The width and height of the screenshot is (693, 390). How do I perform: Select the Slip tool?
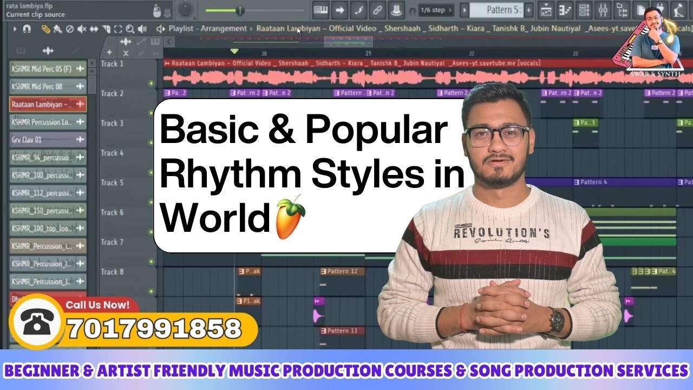pyautogui.click(x=94, y=29)
